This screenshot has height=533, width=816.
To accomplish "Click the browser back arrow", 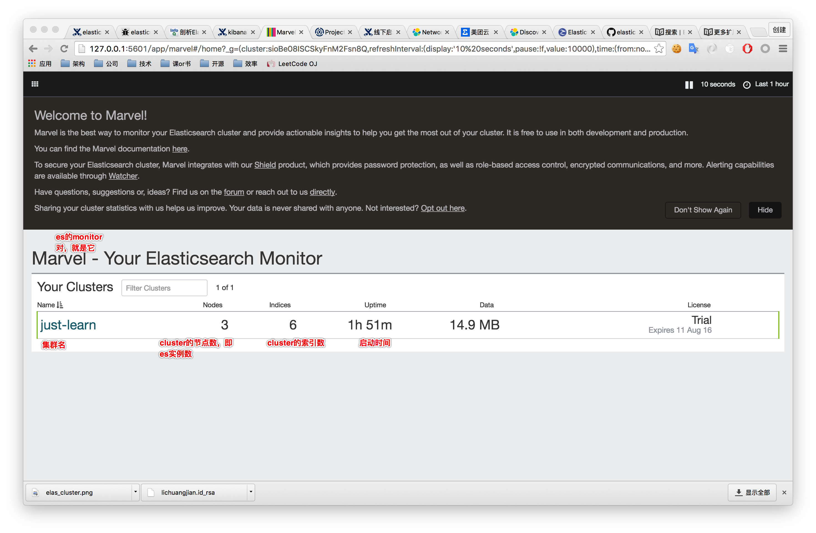I will pyautogui.click(x=33, y=49).
